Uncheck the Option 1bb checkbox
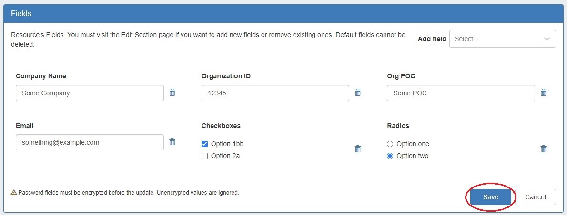The image size is (567, 215). click(x=205, y=144)
